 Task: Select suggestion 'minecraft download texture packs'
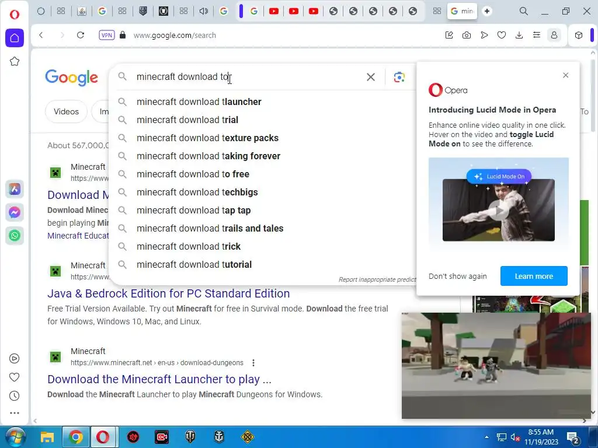[x=263, y=138]
